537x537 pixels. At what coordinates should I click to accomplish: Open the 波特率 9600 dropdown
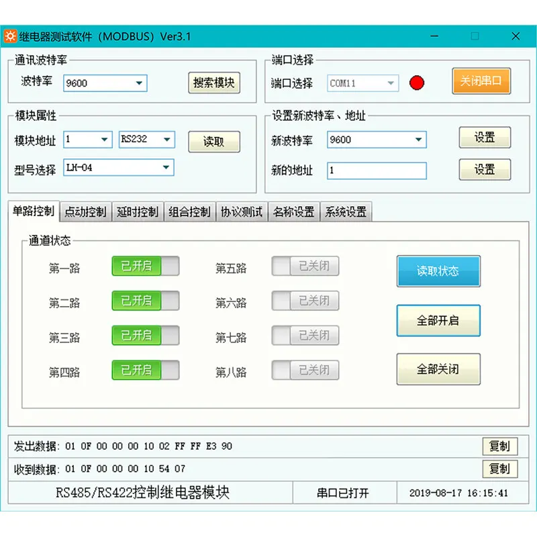[x=105, y=83]
